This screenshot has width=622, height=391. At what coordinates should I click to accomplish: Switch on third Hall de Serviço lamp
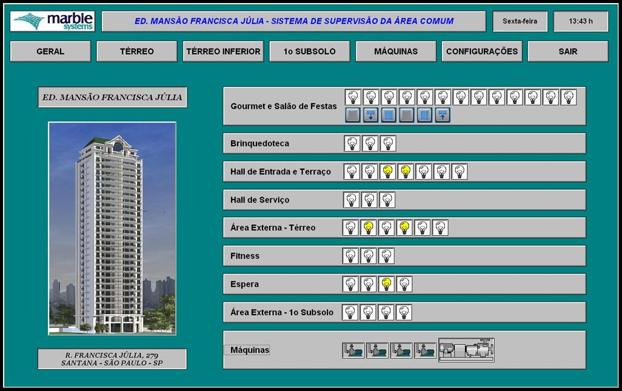pos(387,200)
